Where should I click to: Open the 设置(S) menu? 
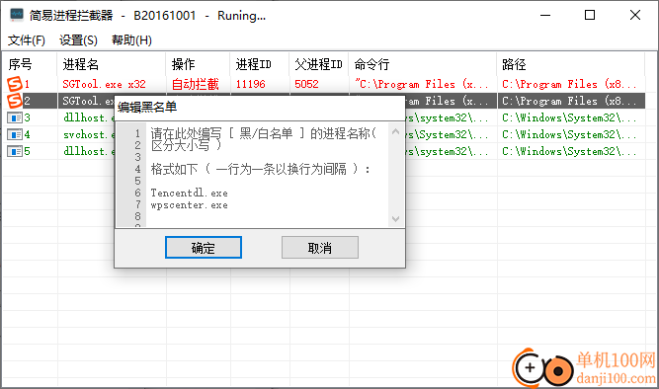(x=78, y=40)
